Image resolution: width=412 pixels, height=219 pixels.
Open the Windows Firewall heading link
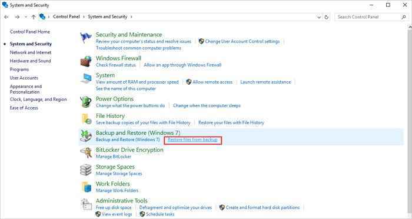[118, 58]
